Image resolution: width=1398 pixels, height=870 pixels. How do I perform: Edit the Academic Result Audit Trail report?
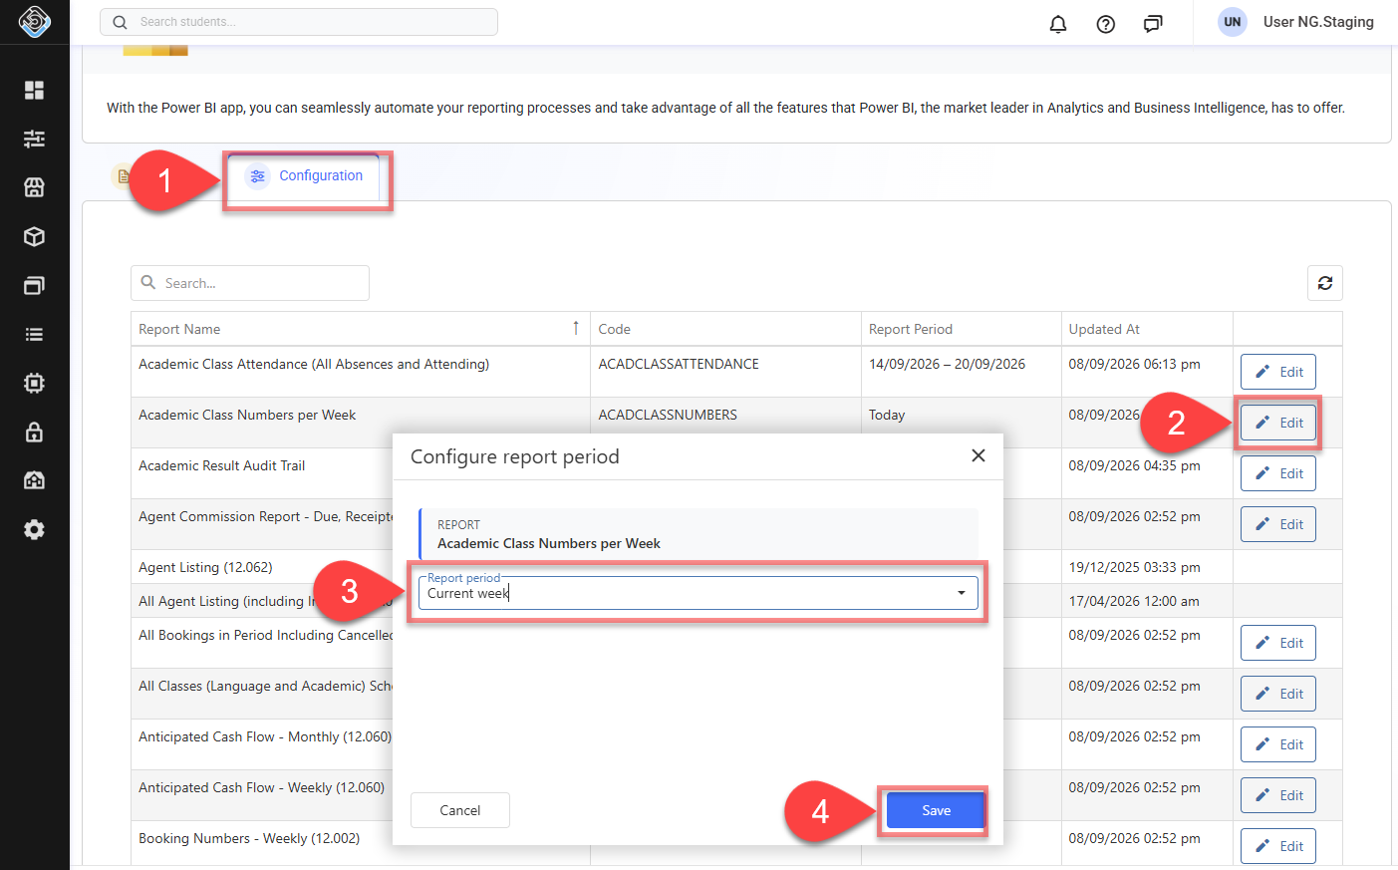tap(1278, 473)
